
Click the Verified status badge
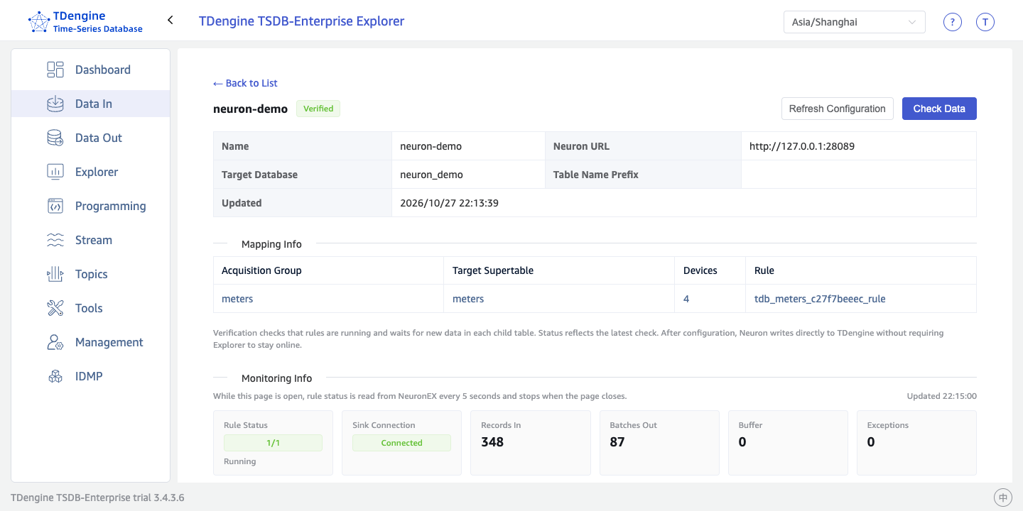tap(318, 109)
